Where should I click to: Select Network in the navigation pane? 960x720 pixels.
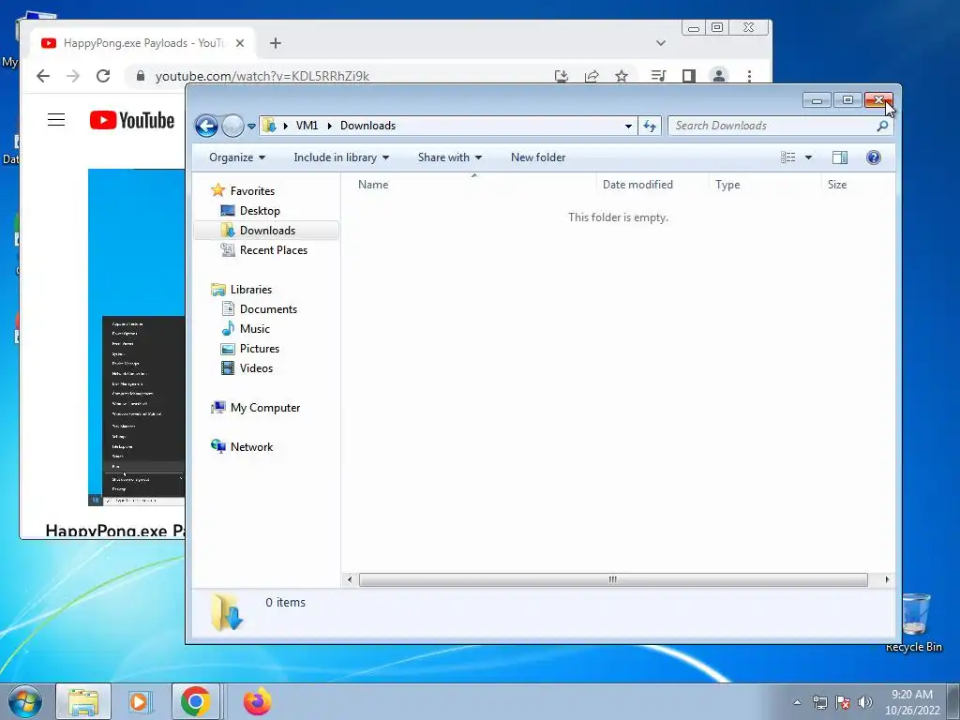pyautogui.click(x=243, y=447)
